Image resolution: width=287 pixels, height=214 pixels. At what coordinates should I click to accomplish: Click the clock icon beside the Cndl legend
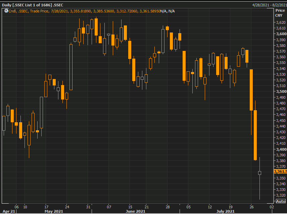pos(6,11)
